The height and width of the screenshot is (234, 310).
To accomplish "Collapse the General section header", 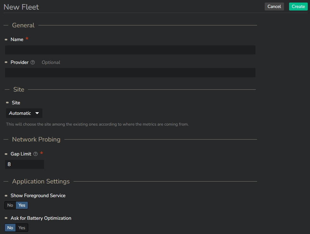I will click(x=23, y=25).
